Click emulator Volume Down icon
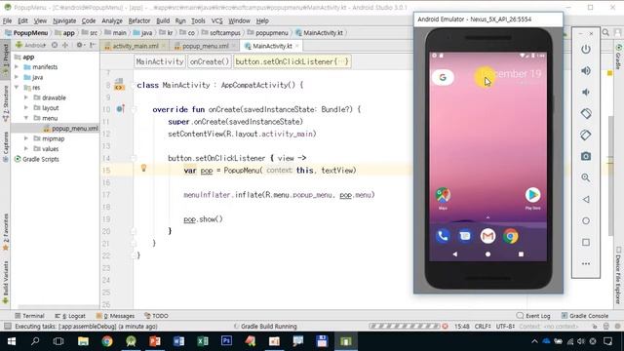 coord(585,93)
